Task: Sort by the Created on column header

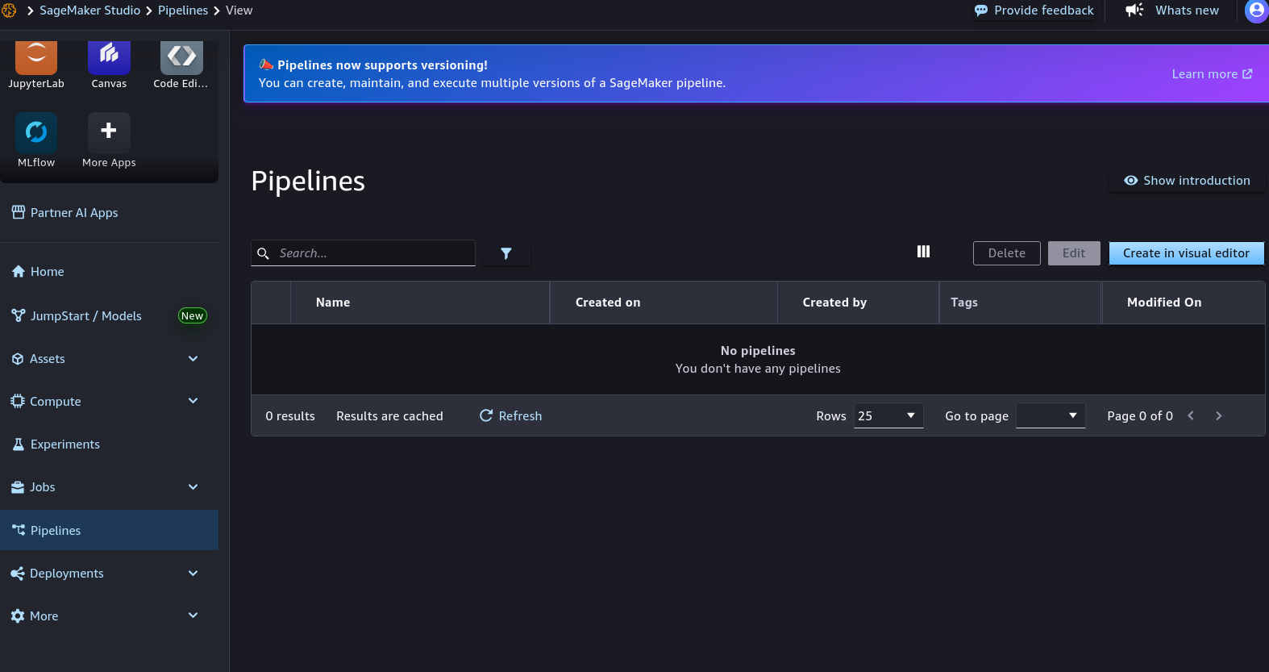Action: 608,303
